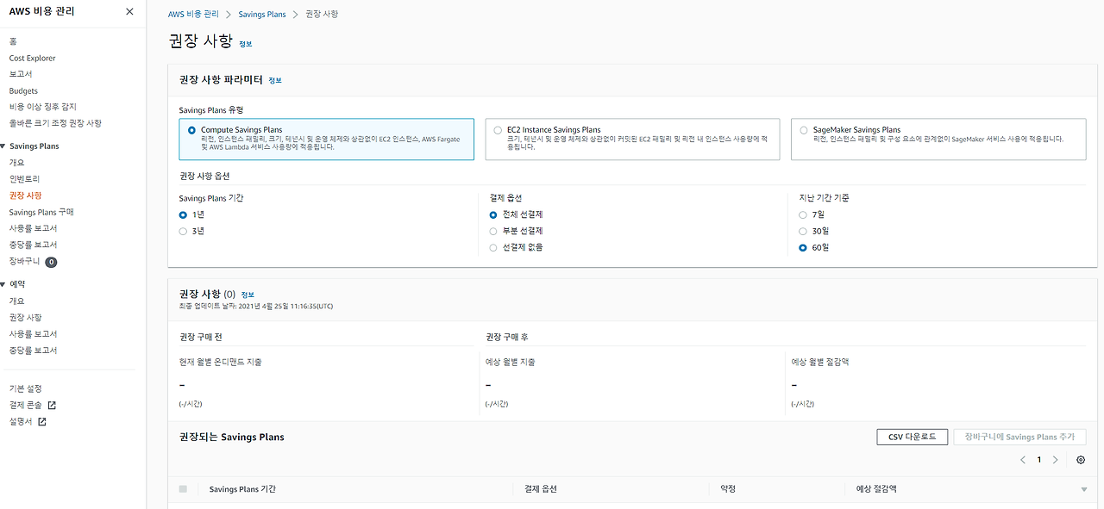The height and width of the screenshot is (509, 1104).
Task: Click Savings Plans sidebar section heading
Action: point(34,146)
